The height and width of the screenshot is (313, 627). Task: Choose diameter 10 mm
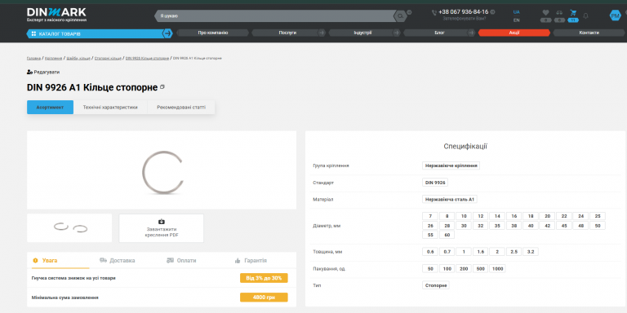(464, 216)
